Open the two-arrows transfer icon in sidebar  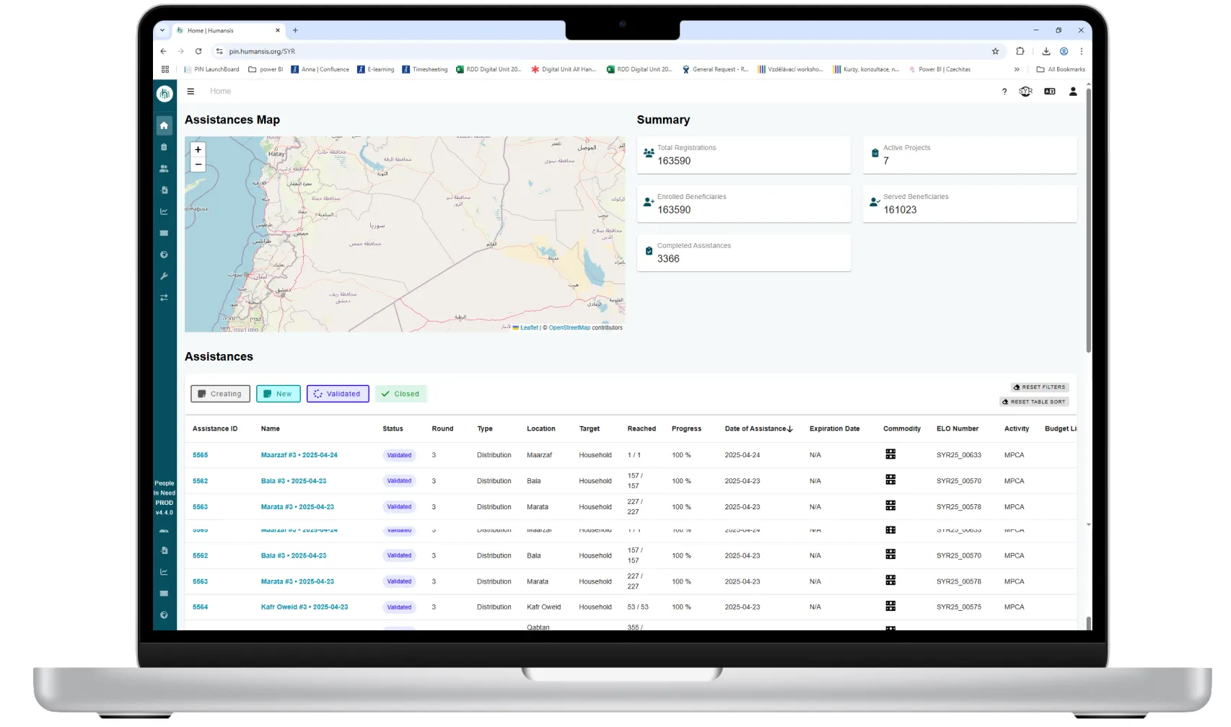(164, 298)
